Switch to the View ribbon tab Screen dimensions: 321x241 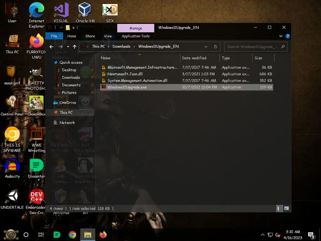(x=108, y=36)
